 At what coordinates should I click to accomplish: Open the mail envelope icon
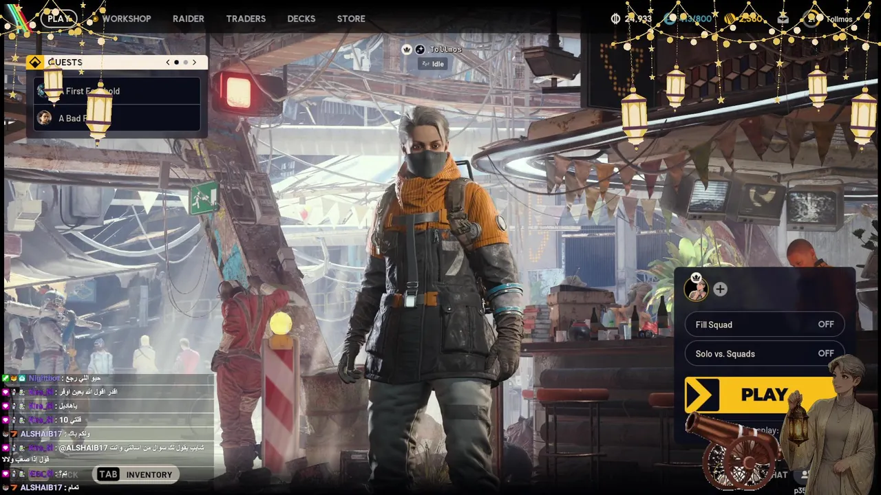click(783, 19)
